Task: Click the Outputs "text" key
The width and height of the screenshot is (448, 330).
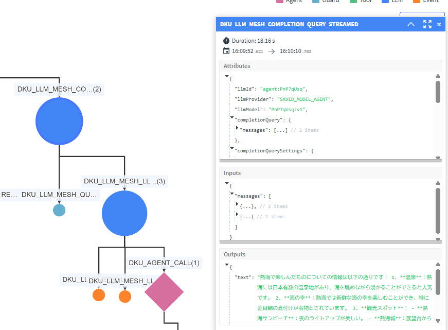Action: click(x=243, y=277)
